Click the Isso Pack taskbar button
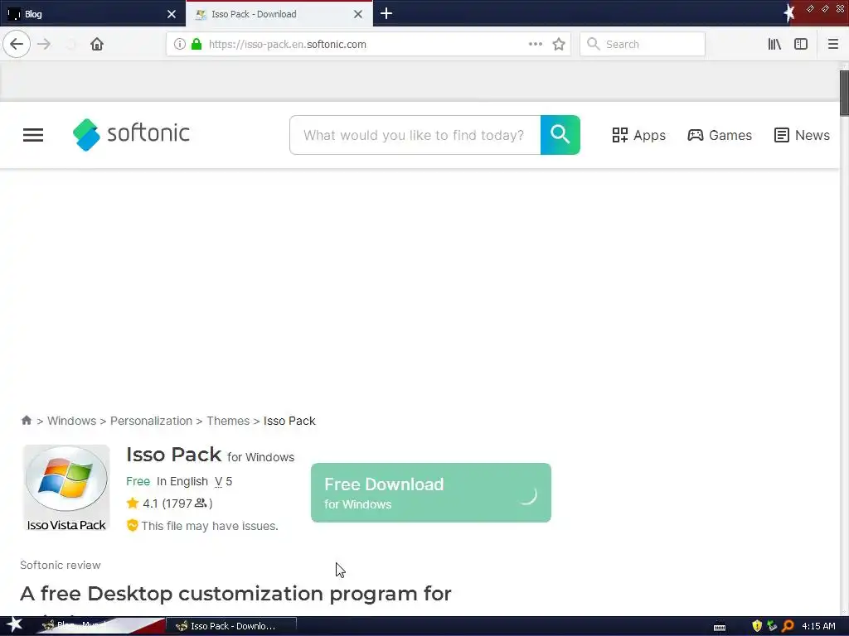The width and height of the screenshot is (849, 636). tap(230, 626)
